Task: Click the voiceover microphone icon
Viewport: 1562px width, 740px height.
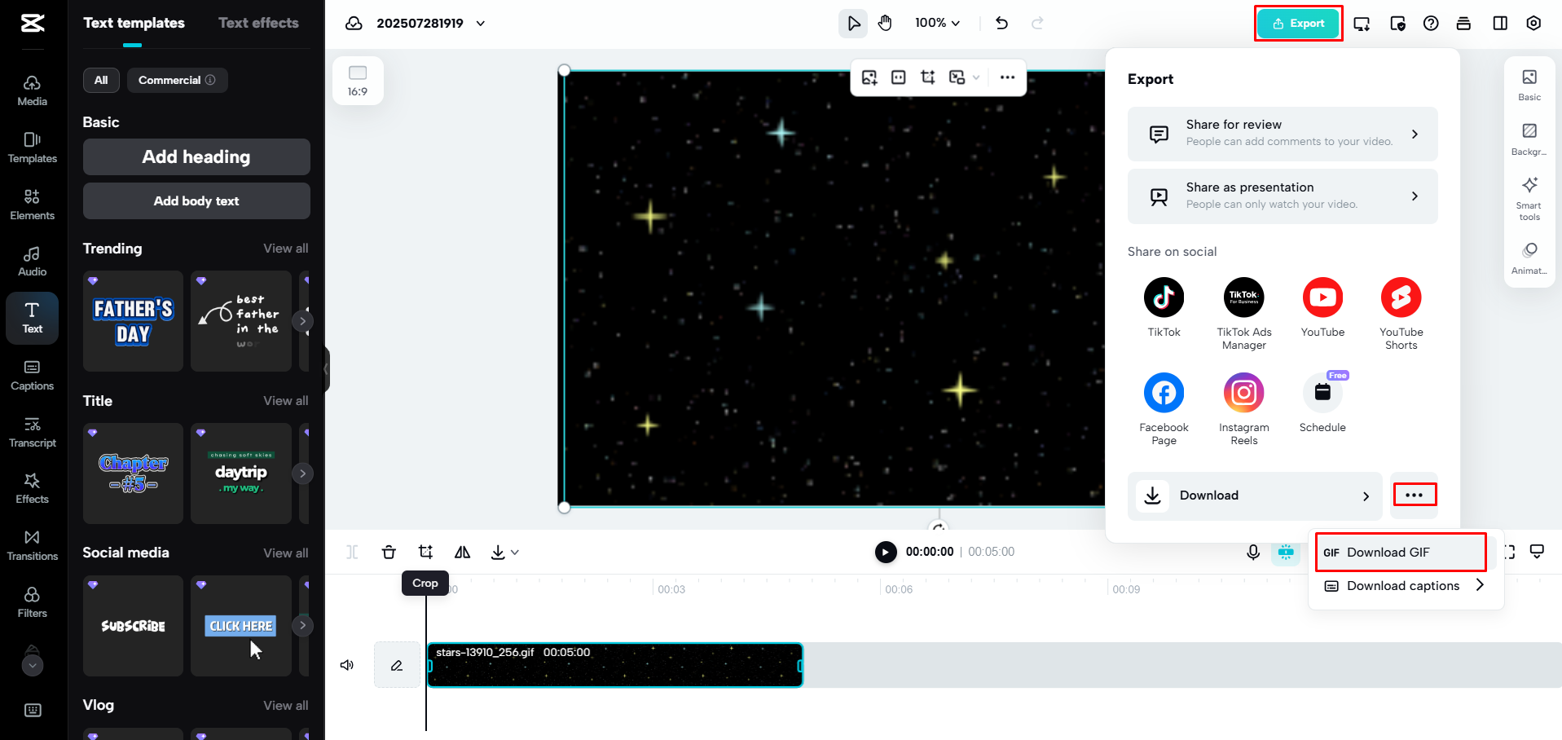Action: pyautogui.click(x=1252, y=552)
